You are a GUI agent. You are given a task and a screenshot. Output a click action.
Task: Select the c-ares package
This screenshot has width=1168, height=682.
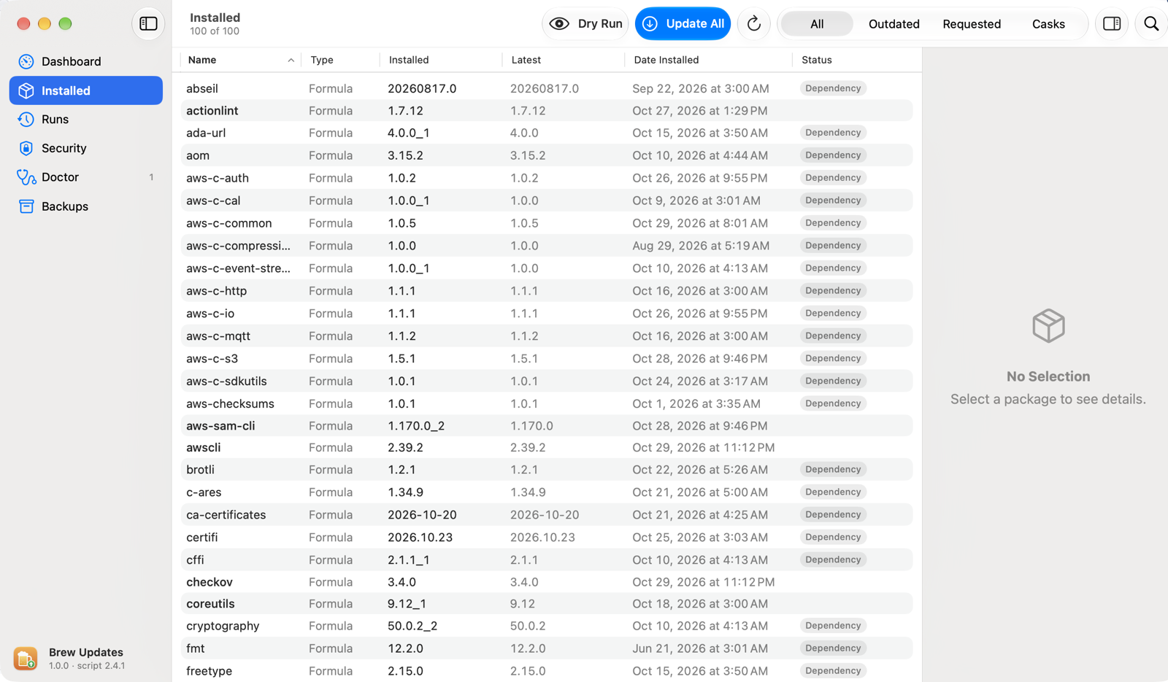click(547, 492)
